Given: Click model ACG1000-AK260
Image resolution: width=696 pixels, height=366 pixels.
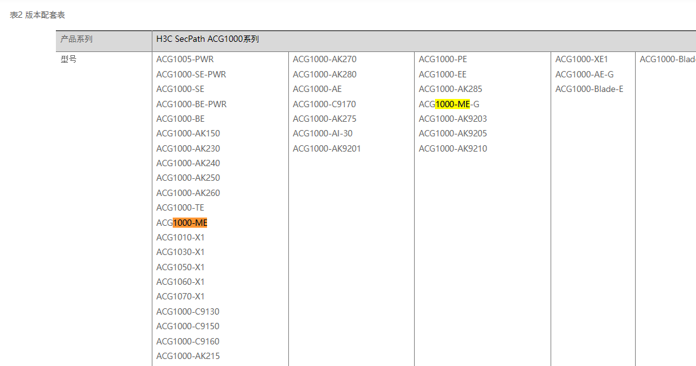Looking at the screenshot, I should (188, 193).
